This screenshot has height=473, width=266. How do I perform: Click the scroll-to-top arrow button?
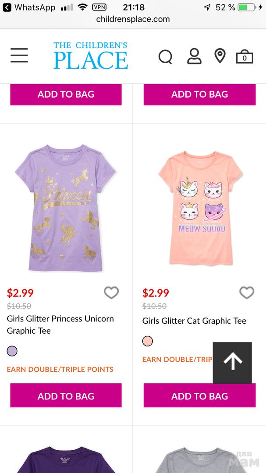[x=232, y=362]
